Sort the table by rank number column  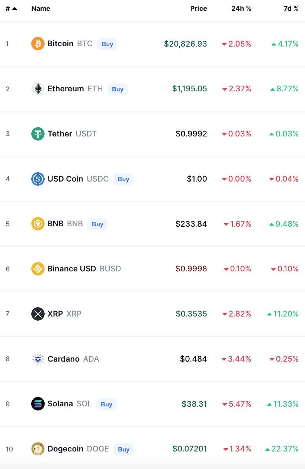[x=11, y=9]
